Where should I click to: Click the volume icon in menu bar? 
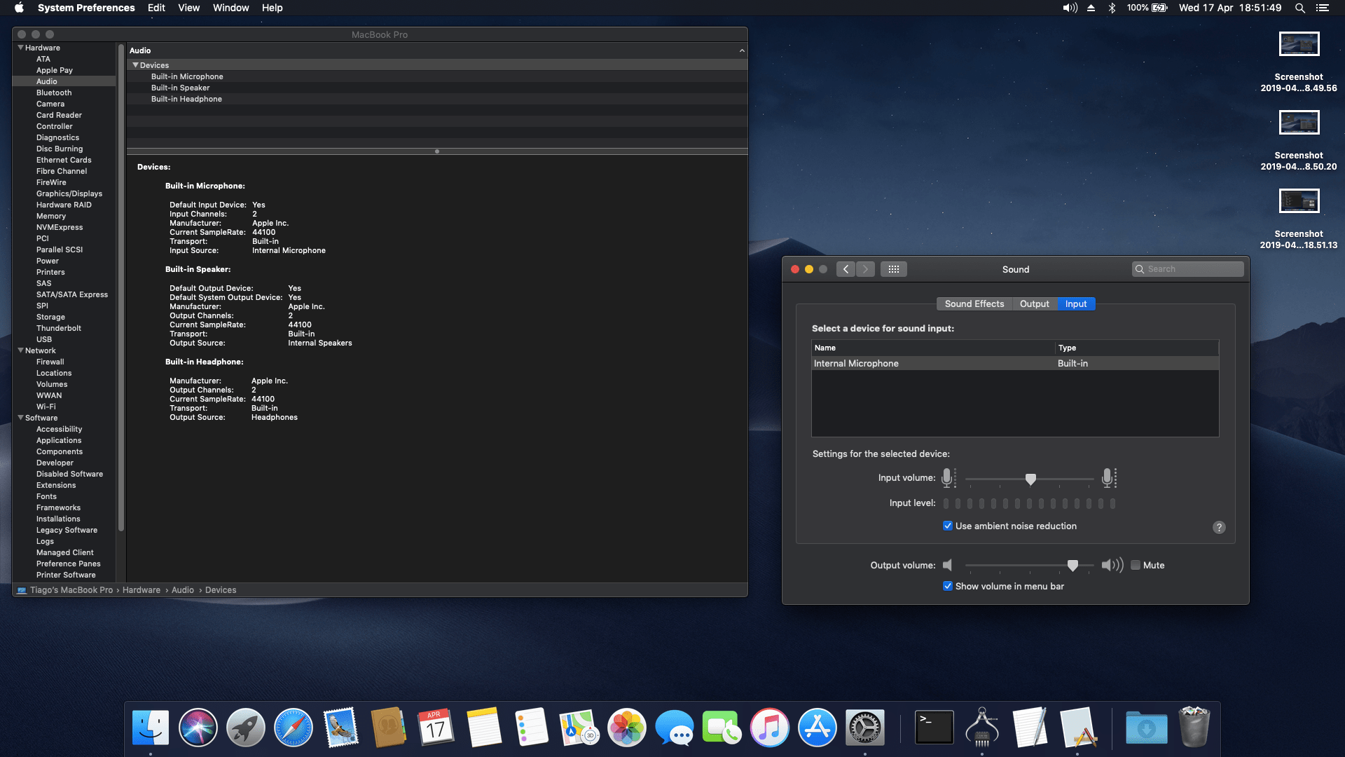[x=1070, y=8]
